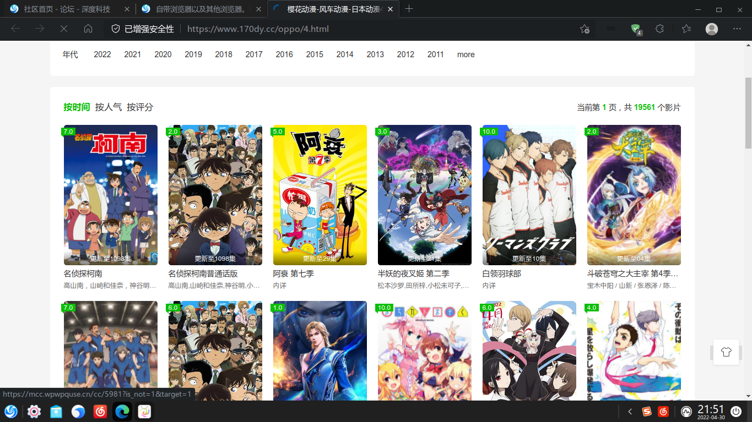Show the 已增强安全性 site security info

coord(143,29)
